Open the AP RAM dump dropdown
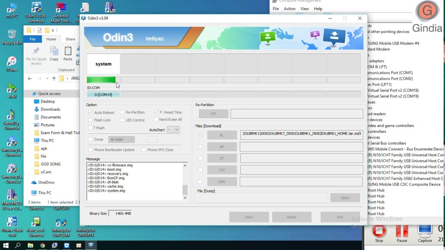Image resolution: width=445 pixels, height=250 pixels. point(121,140)
